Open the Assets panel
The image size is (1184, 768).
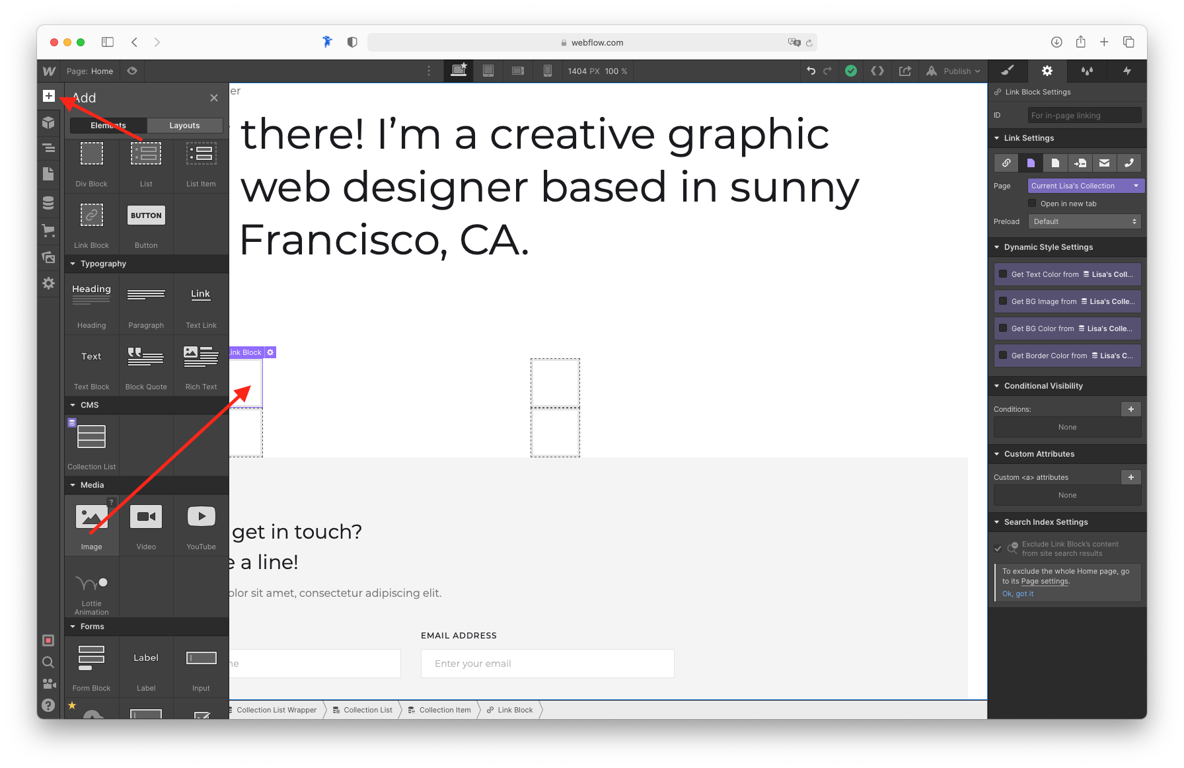(x=48, y=257)
